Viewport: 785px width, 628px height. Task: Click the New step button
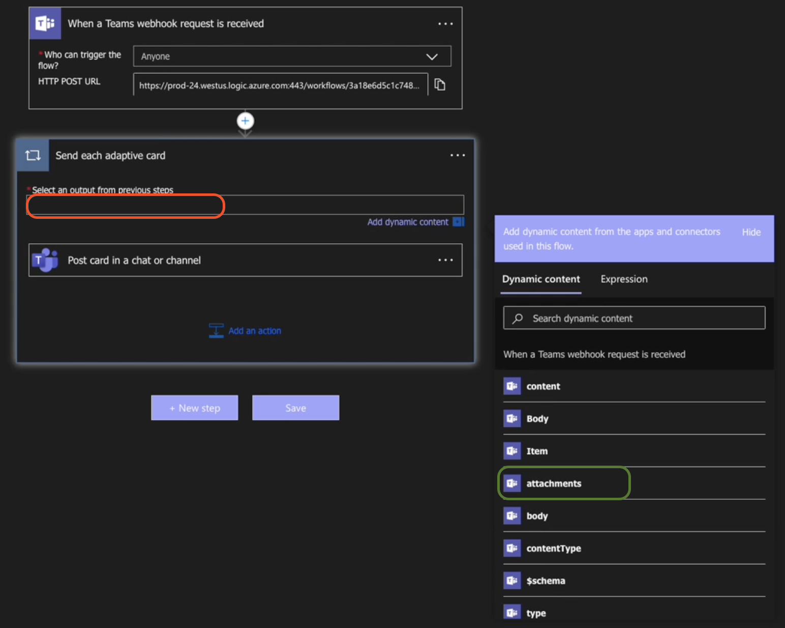(x=195, y=408)
